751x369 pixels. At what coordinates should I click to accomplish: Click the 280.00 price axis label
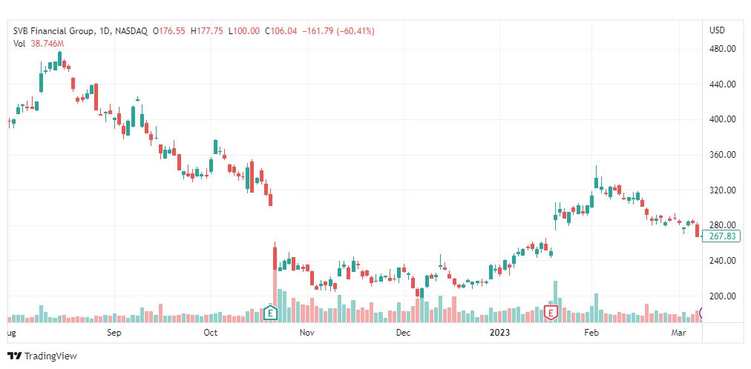[723, 225]
